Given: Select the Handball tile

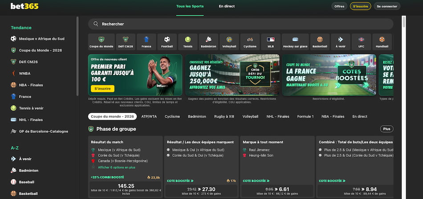Looking at the screenshot, I should [x=382, y=42].
